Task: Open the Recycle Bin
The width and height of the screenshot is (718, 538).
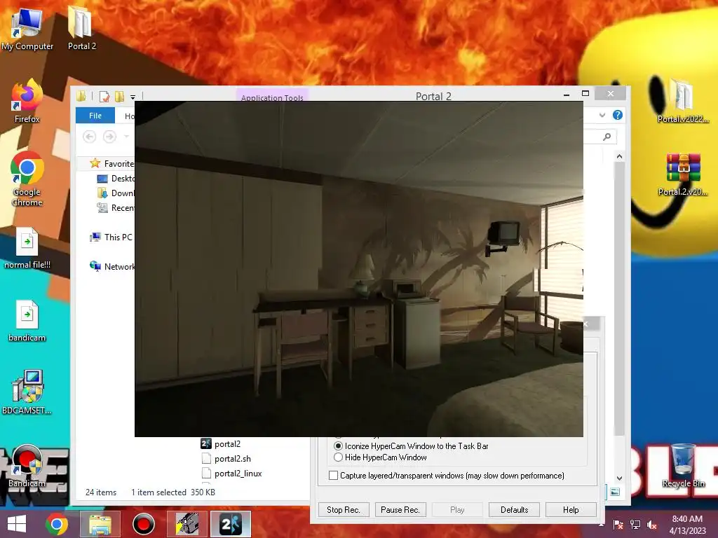Action: coord(683,465)
